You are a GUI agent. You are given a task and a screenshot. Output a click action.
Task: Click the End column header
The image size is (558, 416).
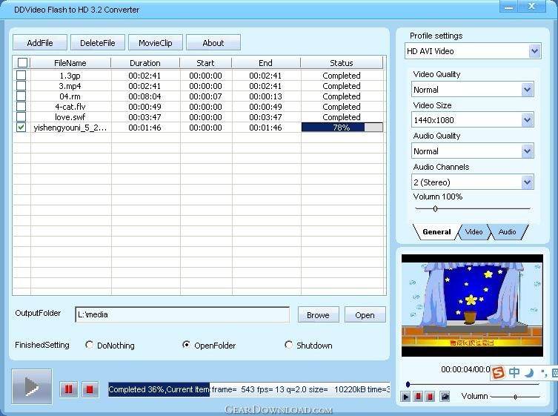pos(265,63)
